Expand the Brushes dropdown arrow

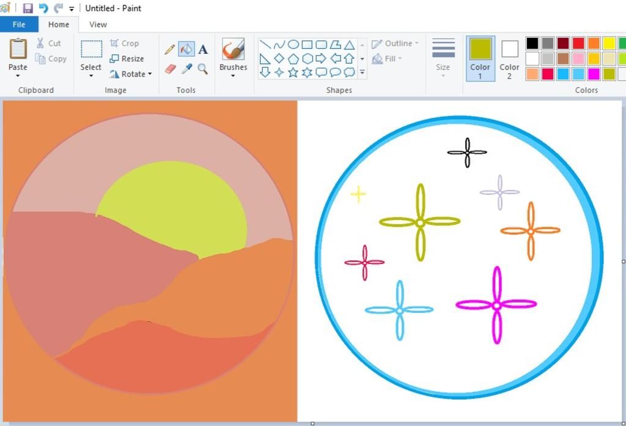pos(233,76)
